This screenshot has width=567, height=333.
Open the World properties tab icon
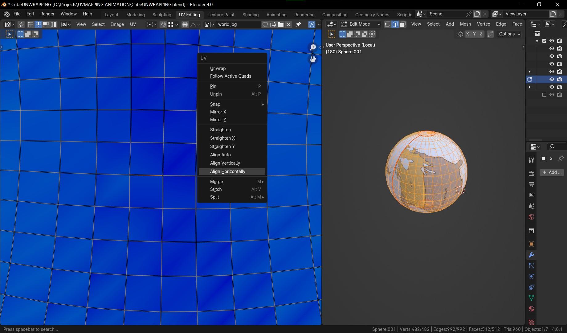531,217
